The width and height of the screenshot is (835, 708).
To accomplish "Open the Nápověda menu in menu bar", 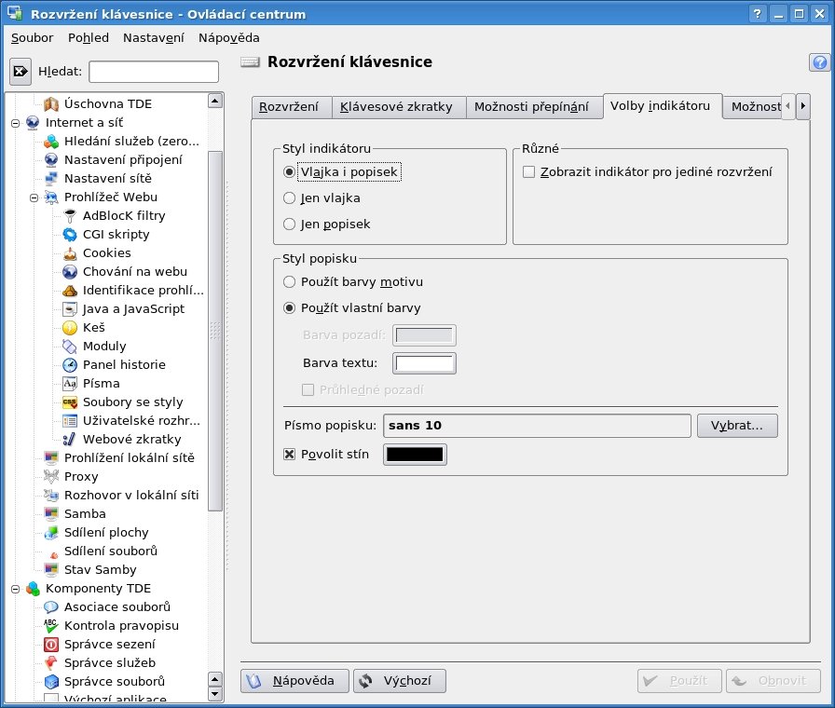I will point(229,38).
